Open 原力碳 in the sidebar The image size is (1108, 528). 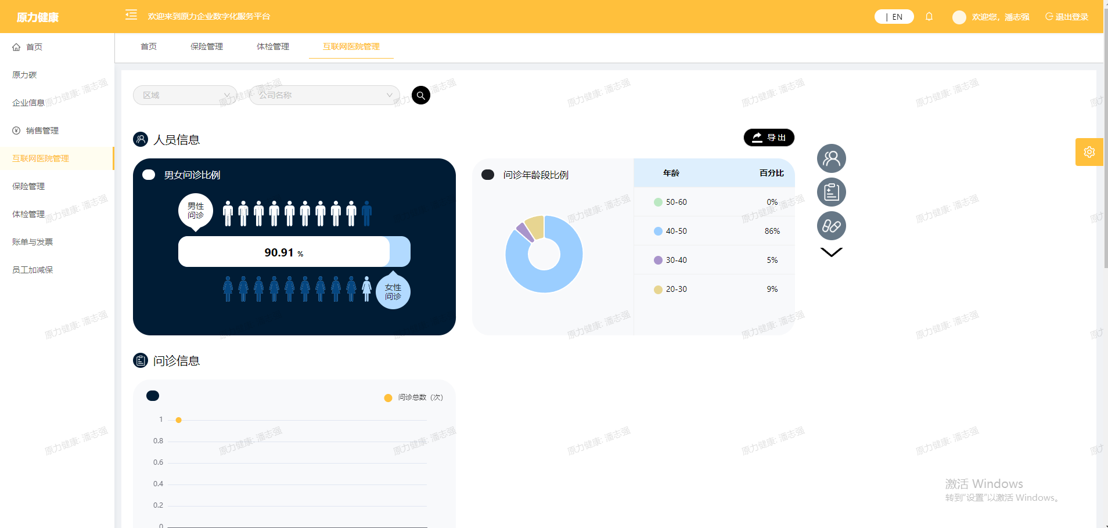pyautogui.click(x=57, y=75)
